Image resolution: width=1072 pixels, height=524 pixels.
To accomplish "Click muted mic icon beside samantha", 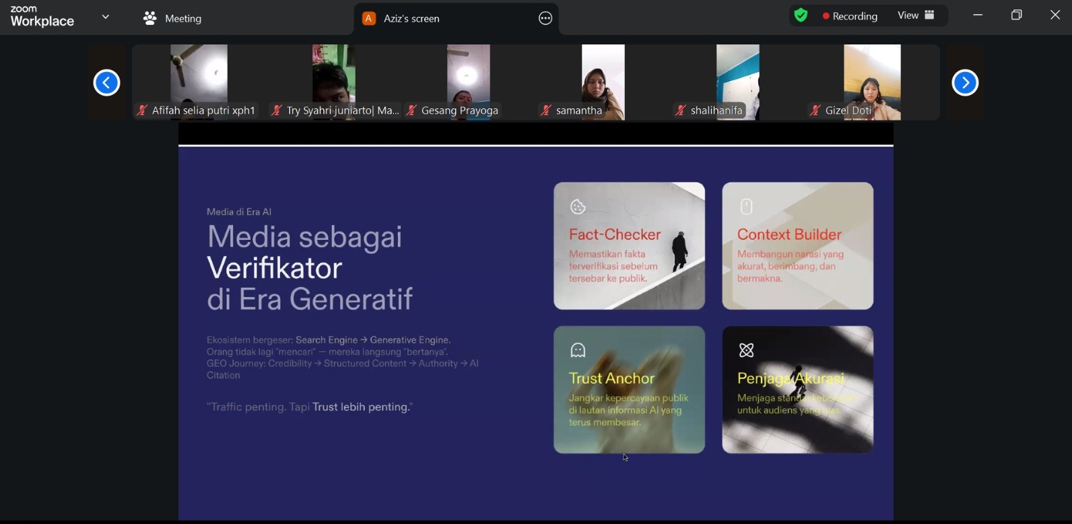I will (x=546, y=110).
